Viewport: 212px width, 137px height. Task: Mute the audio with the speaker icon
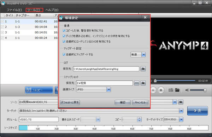pyautogui.click(x=187, y=90)
